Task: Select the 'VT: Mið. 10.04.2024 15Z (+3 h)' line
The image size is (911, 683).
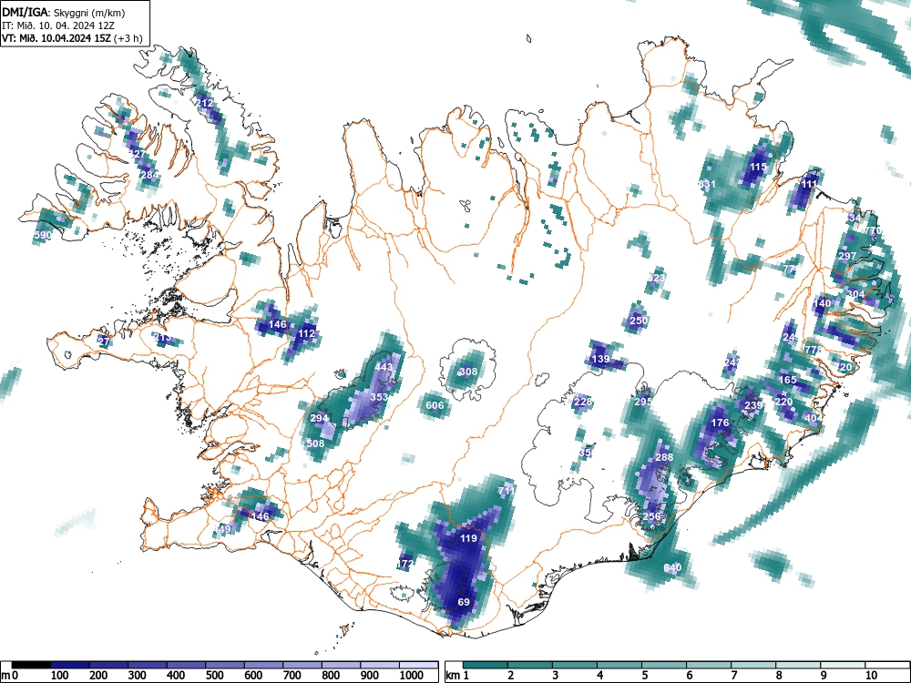Action: click(x=72, y=38)
